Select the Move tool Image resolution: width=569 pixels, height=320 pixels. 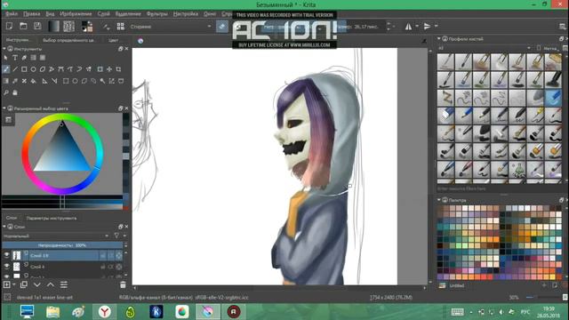coord(109,69)
